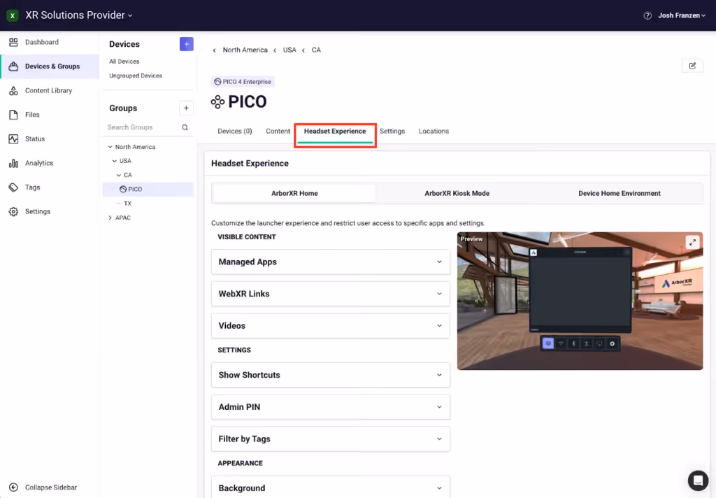Click the Settings gear in the left sidebar
The image size is (716, 498).
point(13,211)
